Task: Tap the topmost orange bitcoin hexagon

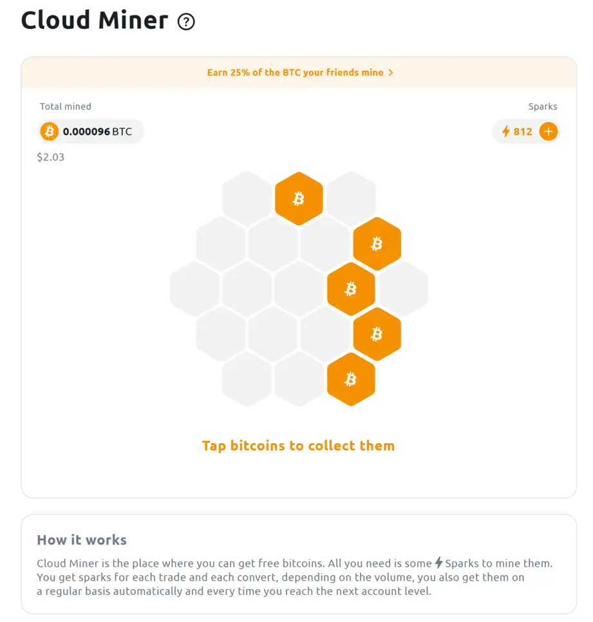Action: tap(299, 198)
